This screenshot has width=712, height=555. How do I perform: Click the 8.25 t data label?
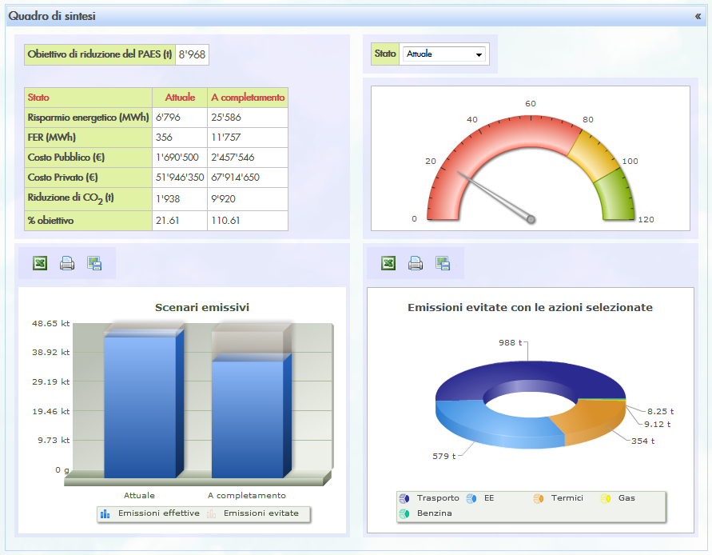click(x=660, y=411)
